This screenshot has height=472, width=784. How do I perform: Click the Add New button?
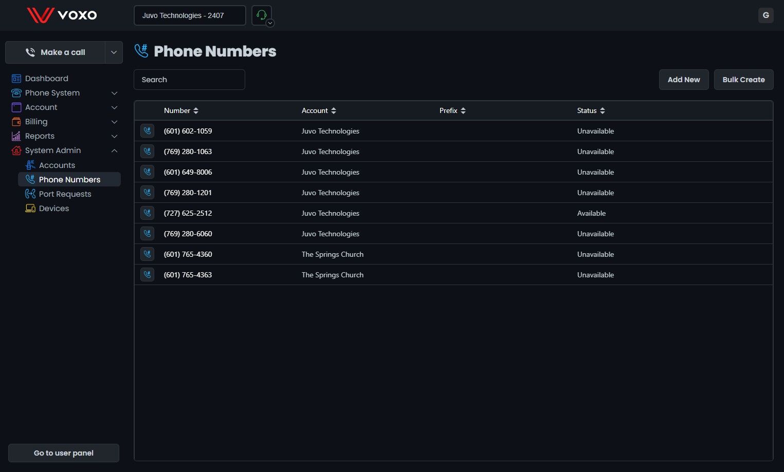684,80
